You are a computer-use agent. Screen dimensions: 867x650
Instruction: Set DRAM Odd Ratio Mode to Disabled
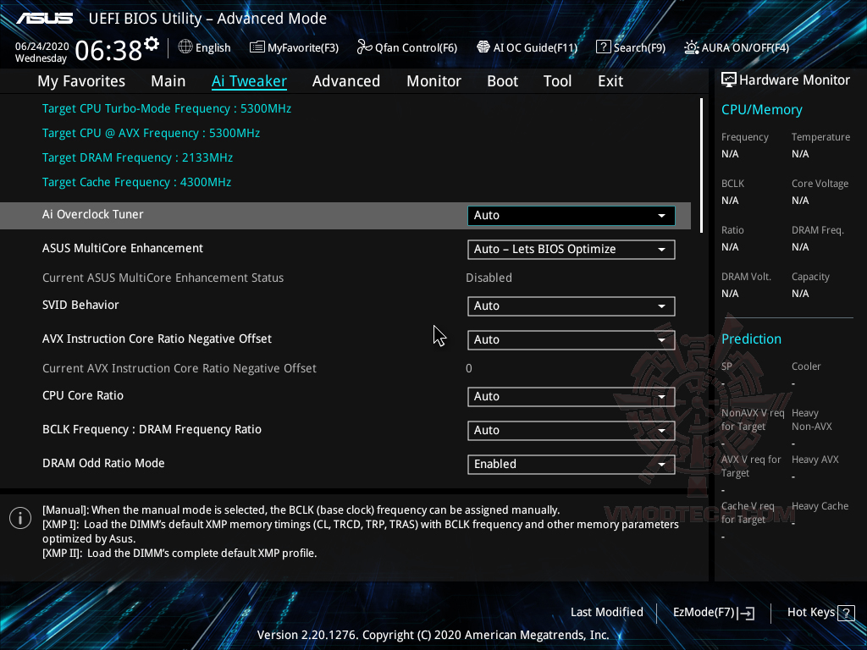[x=570, y=464]
